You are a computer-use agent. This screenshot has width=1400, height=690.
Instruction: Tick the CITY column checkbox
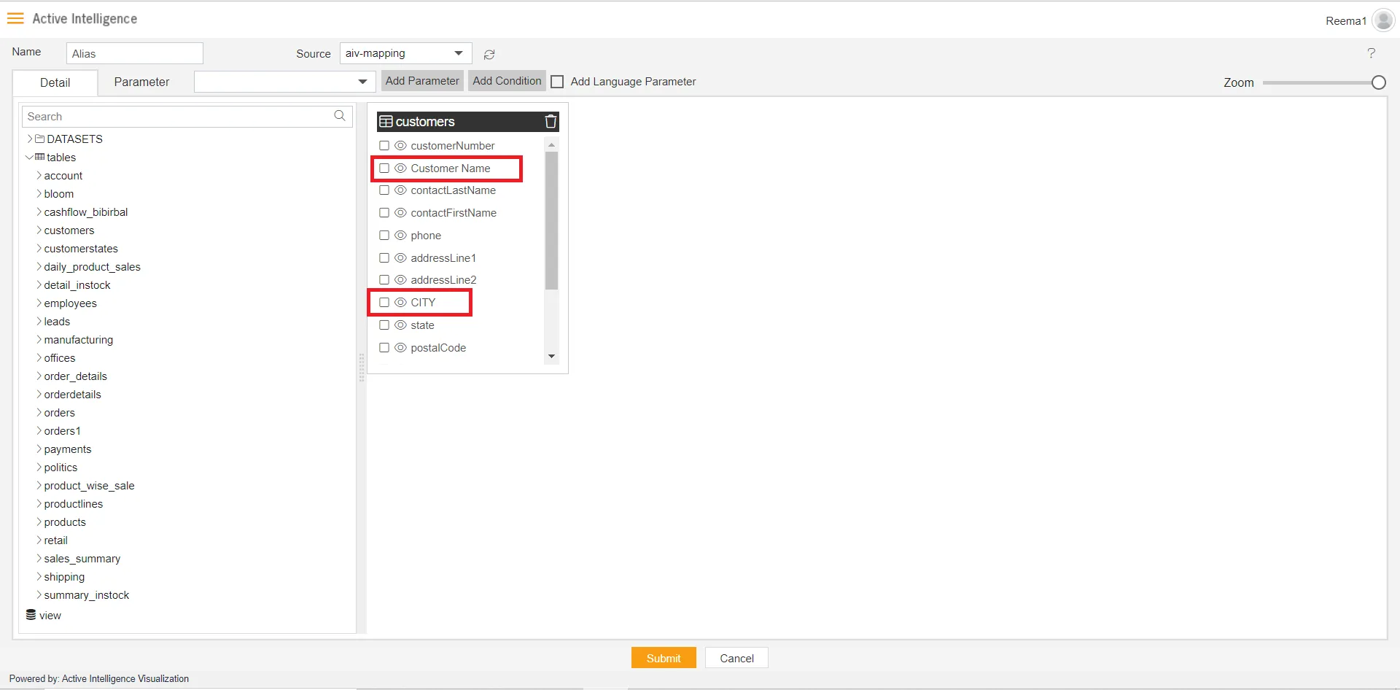pos(384,303)
